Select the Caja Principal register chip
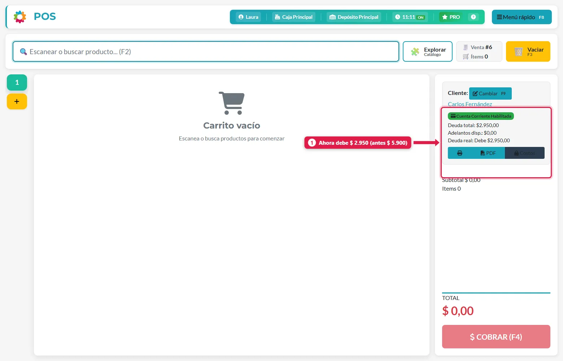Screen dimensions: 563x361 [x=293, y=17]
